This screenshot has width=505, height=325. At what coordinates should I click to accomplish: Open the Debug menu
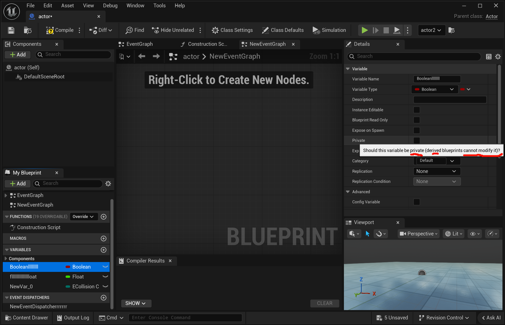click(x=110, y=6)
